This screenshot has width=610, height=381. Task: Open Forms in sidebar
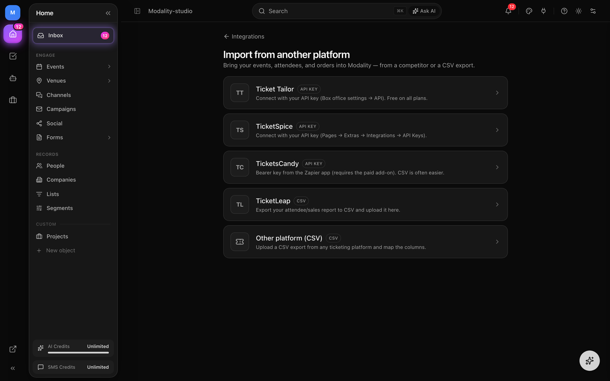point(73,138)
